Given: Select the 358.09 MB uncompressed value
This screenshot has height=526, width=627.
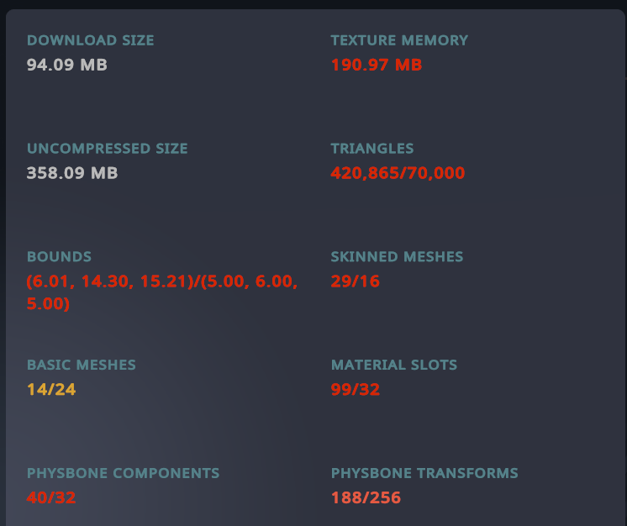Looking at the screenshot, I should point(72,173).
